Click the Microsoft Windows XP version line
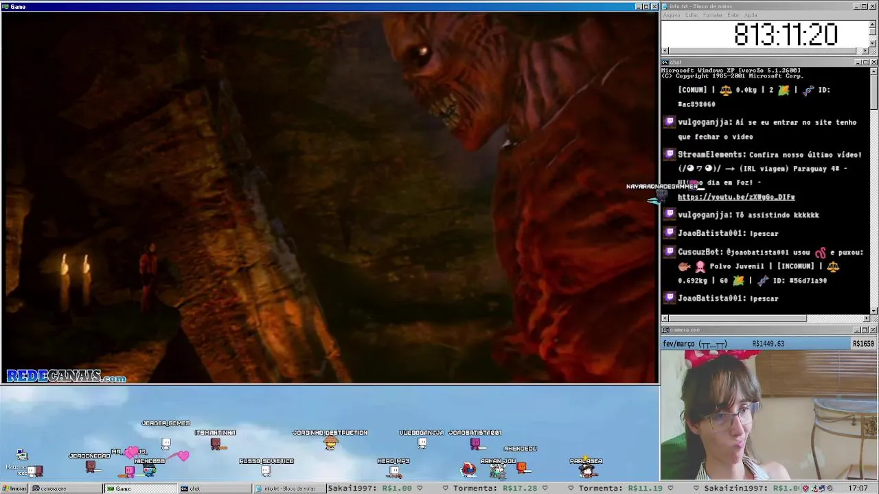 (x=731, y=70)
